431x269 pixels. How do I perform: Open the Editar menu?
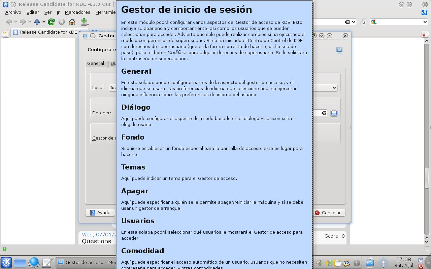33,12
